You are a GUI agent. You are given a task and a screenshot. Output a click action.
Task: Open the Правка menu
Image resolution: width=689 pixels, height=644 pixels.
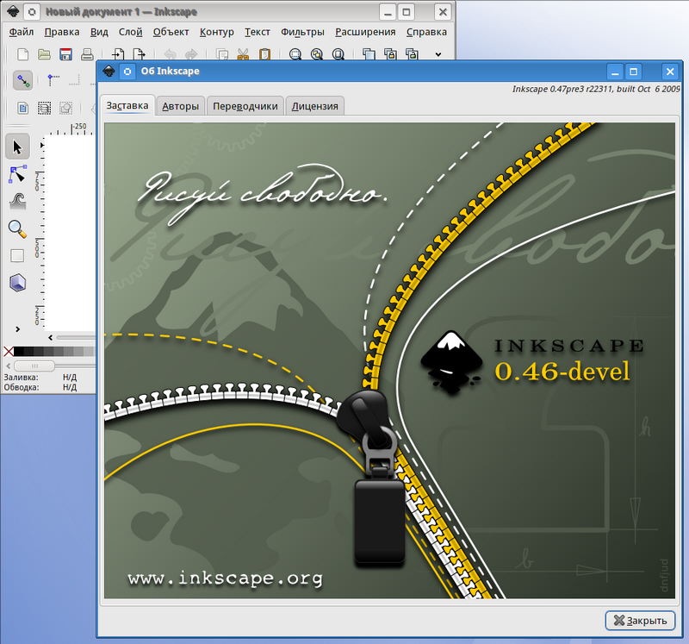tap(62, 32)
